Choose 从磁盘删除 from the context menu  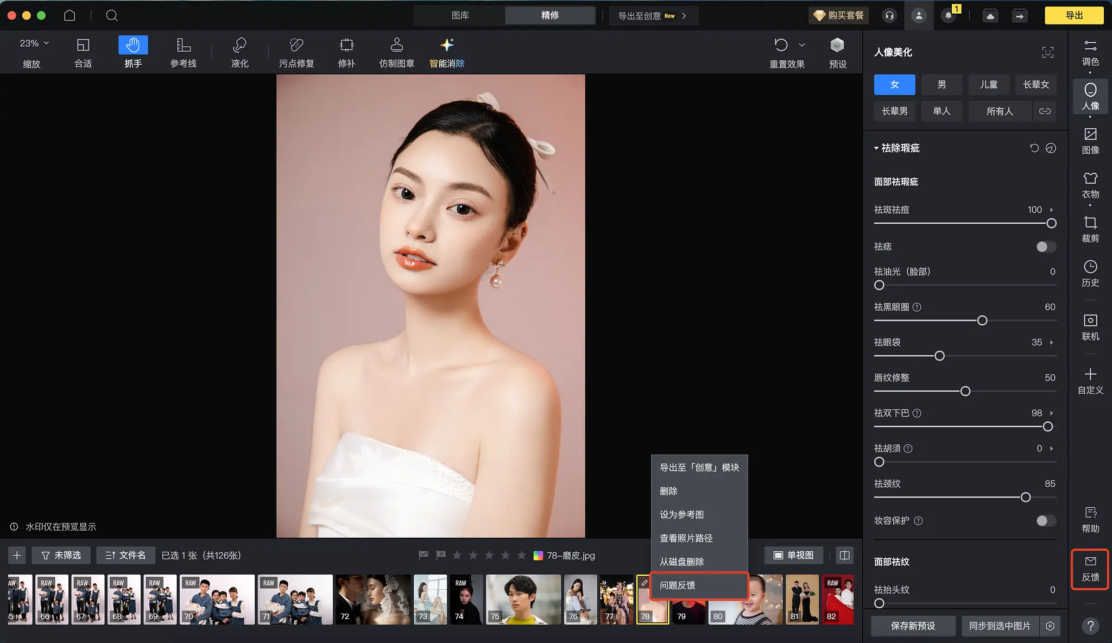tap(699, 562)
